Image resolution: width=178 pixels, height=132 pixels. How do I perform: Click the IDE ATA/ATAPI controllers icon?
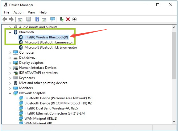(x=16, y=73)
